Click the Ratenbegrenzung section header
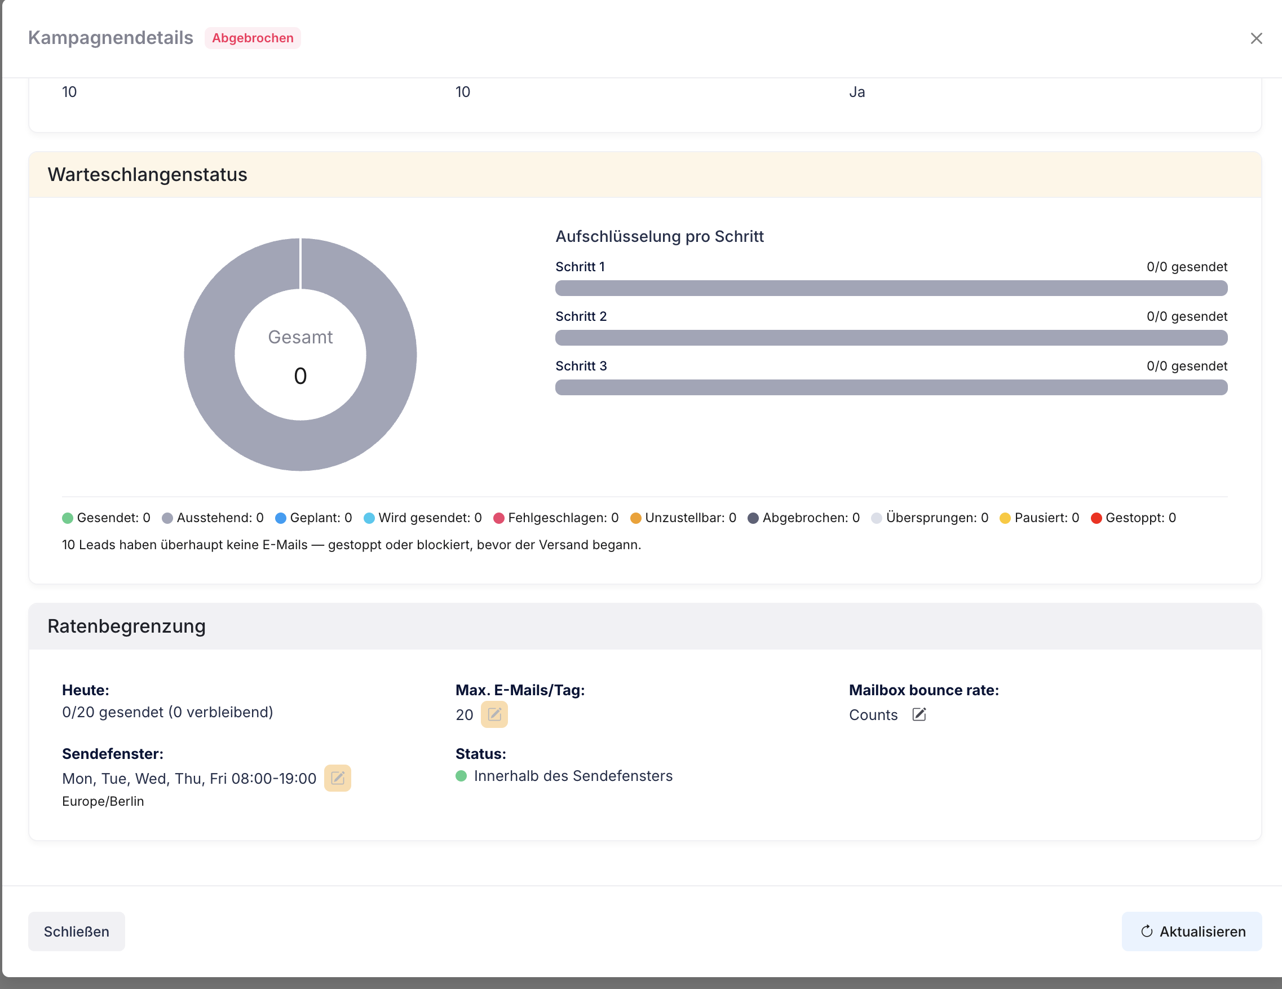 645,626
